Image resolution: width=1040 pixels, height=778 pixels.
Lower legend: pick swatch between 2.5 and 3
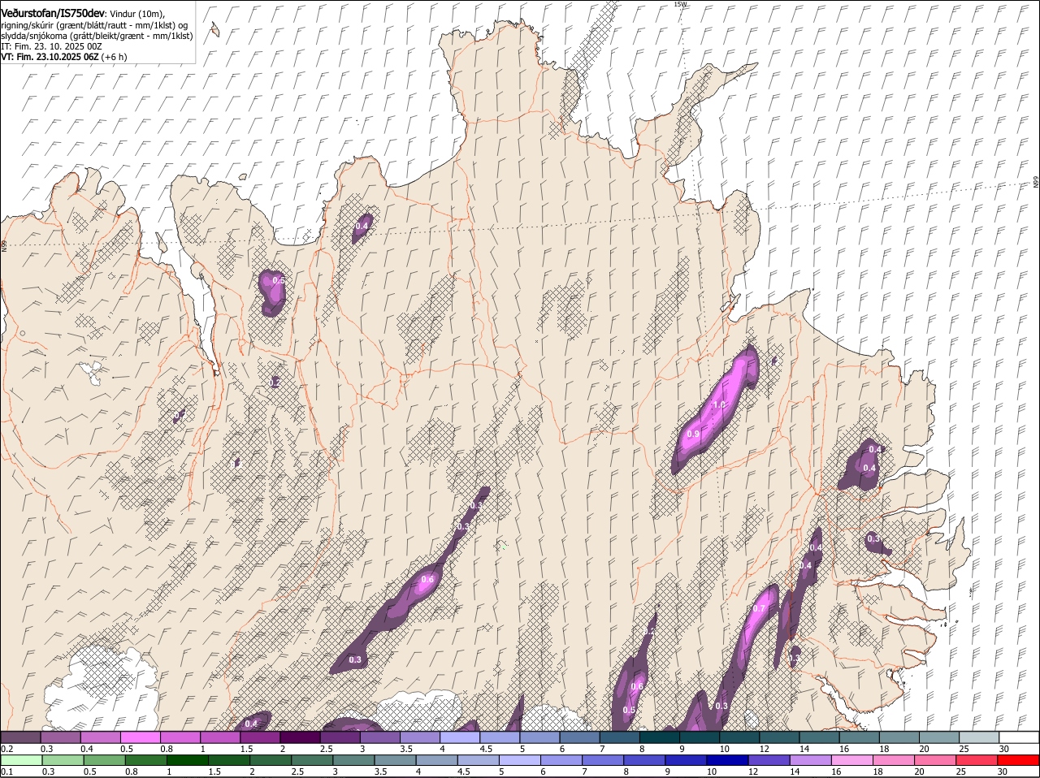click(x=313, y=761)
